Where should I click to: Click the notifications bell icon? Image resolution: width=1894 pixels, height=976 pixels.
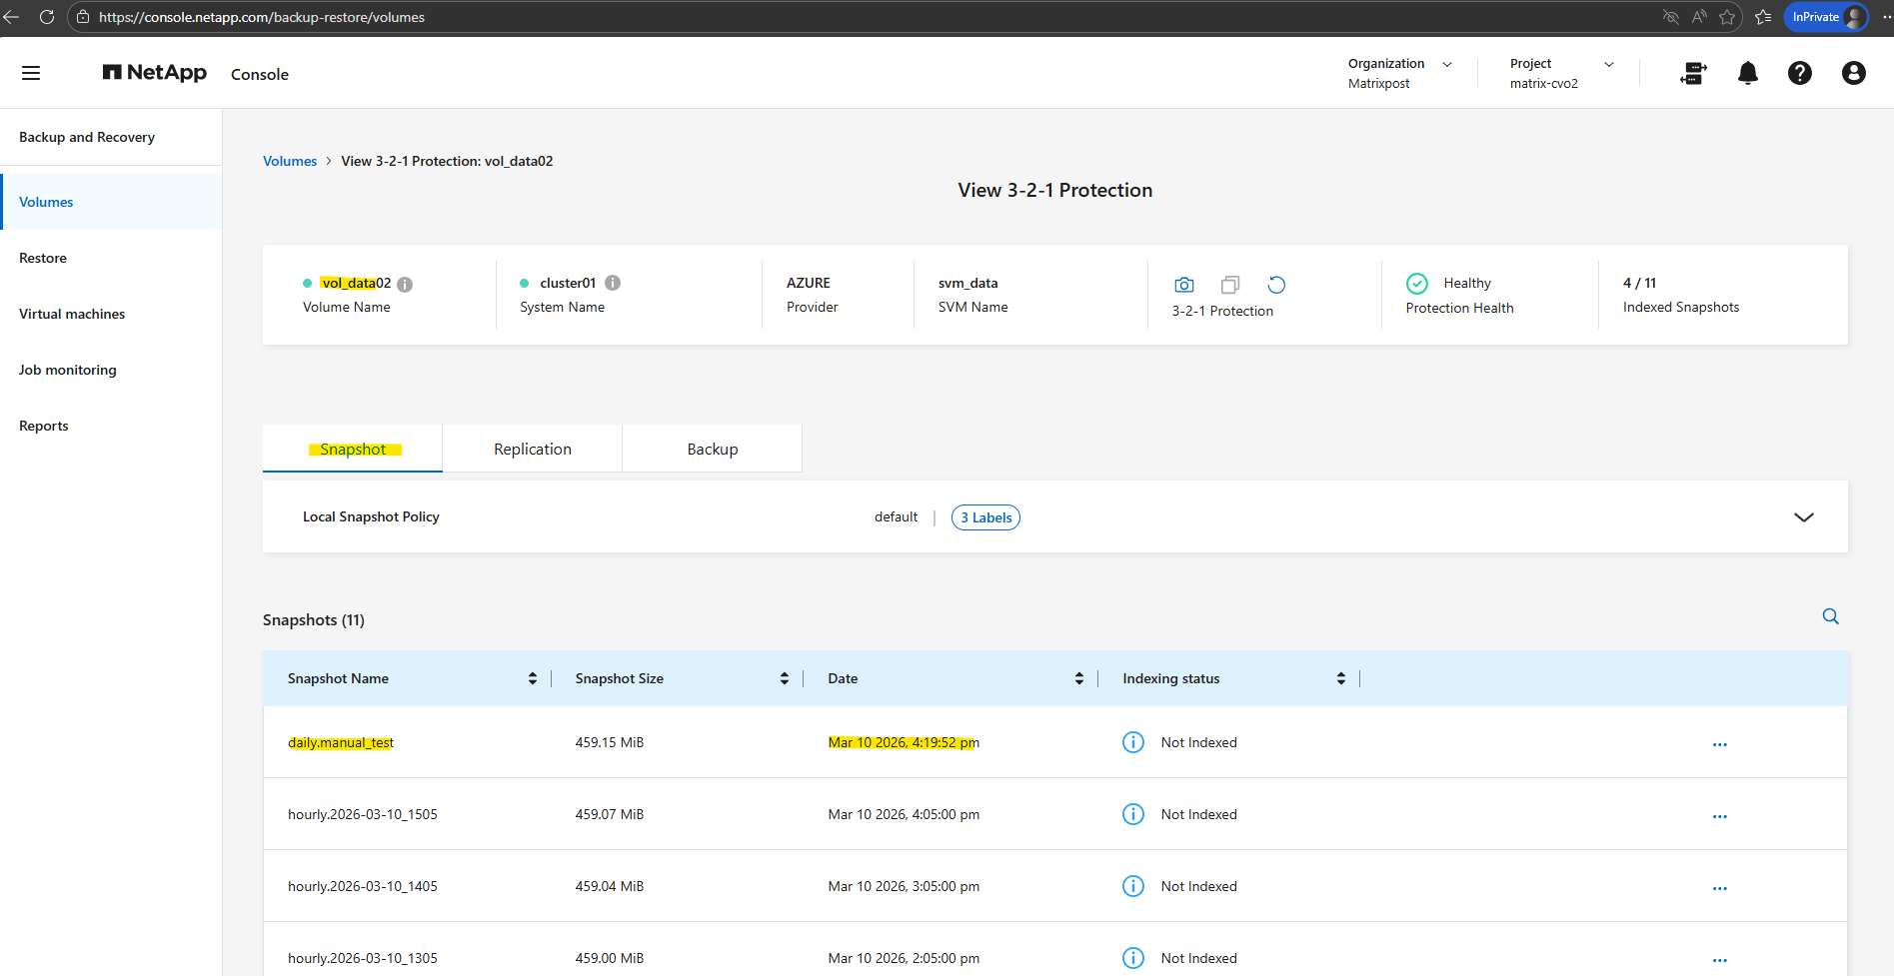1747,73
